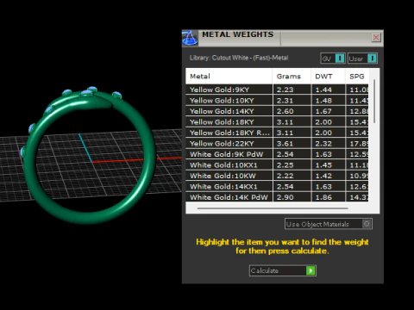Select the Yellow Gold:10KY row
The image size is (414, 310).
tap(277, 101)
